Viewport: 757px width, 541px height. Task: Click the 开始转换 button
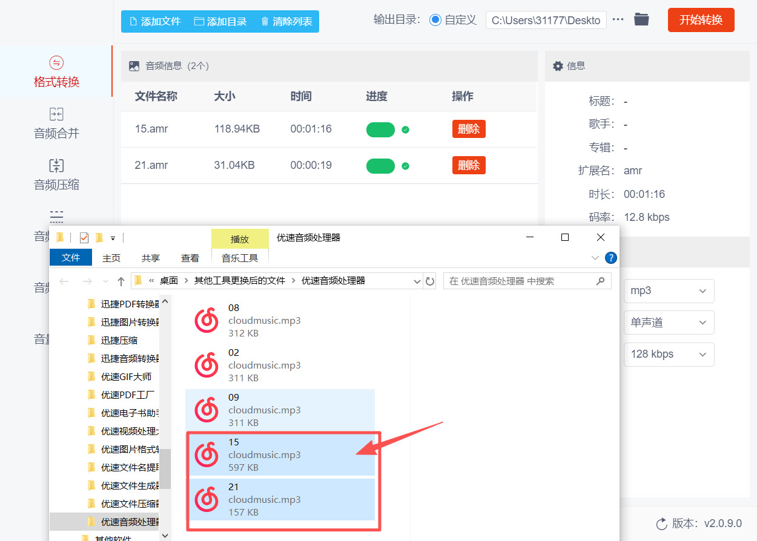701,20
